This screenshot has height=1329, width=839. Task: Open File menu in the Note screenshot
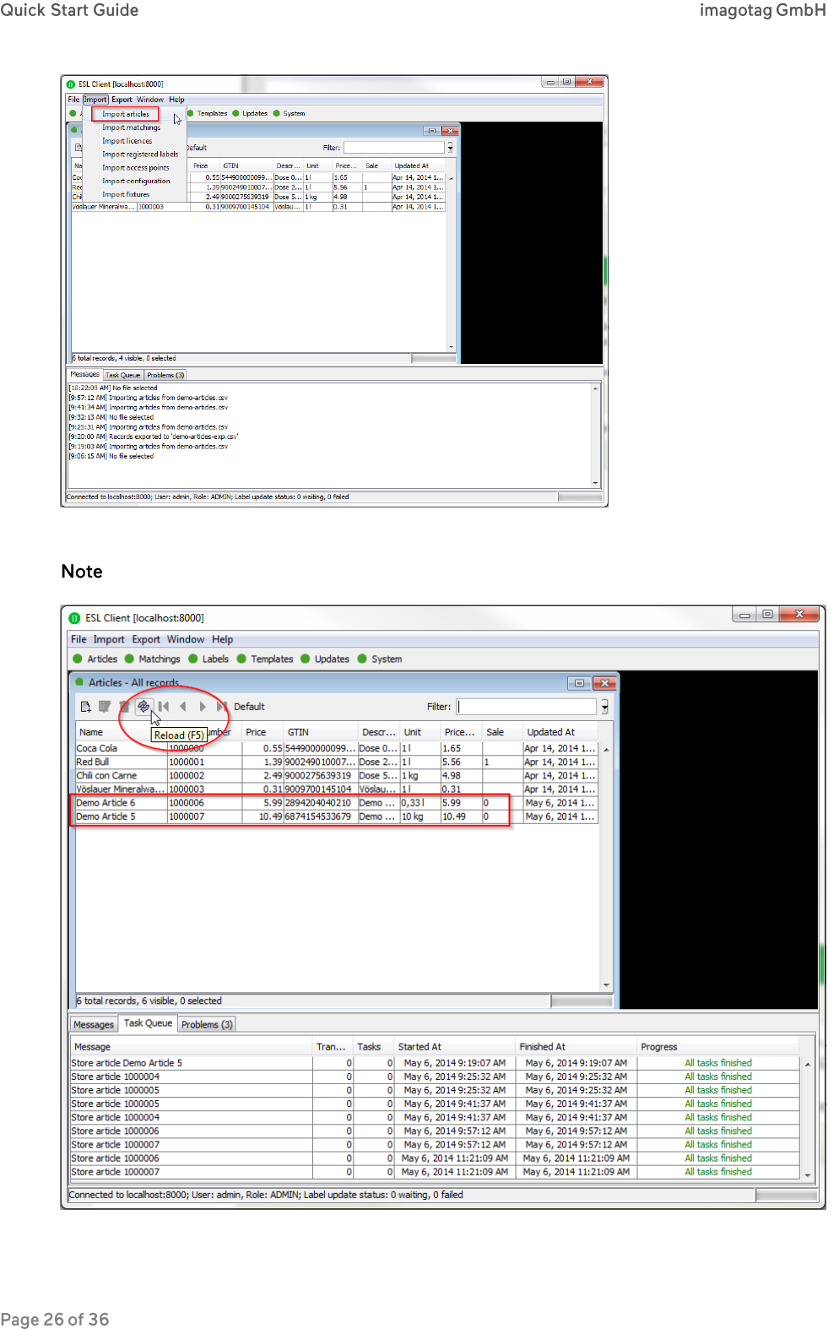pyautogui.click(x=78, y=639)
